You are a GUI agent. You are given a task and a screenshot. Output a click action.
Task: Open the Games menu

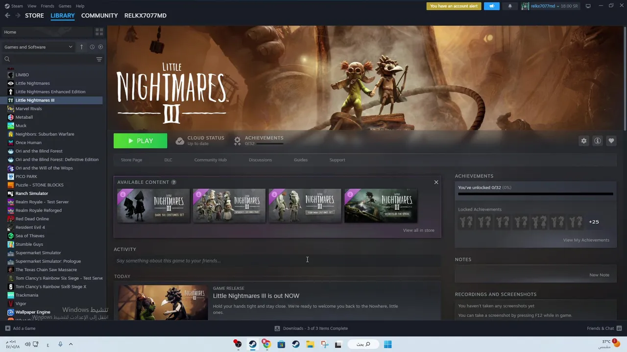pyautogui.click(x=65, y=6)
